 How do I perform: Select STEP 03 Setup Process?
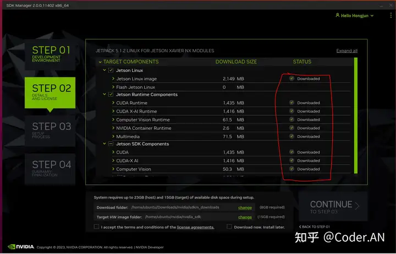50,131
